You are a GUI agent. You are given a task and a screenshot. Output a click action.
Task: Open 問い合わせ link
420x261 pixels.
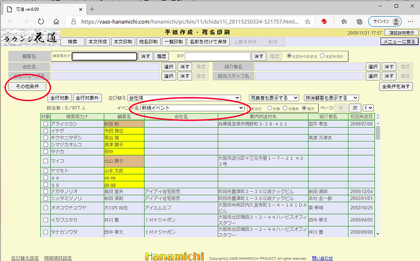(x=322, y=258)
